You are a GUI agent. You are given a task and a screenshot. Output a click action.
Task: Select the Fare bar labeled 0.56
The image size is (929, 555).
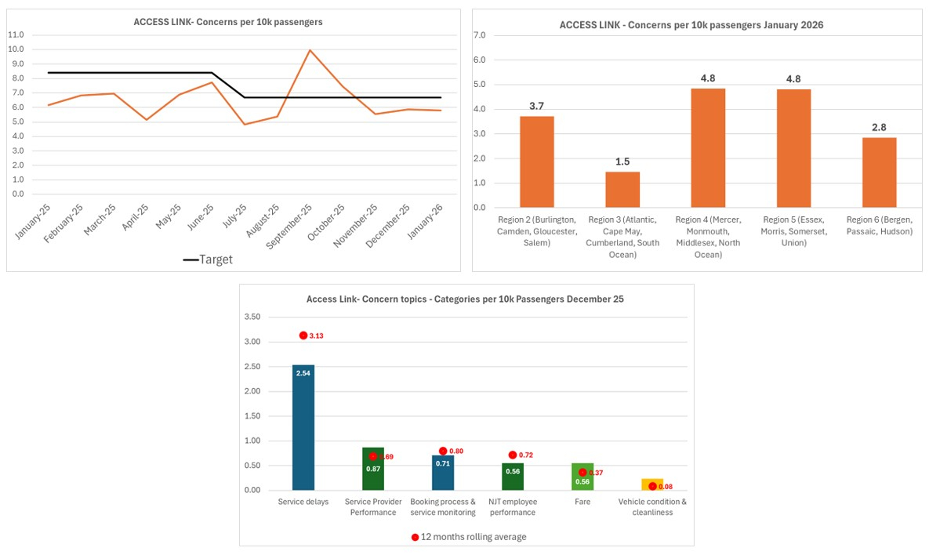[x=582, y=477]
